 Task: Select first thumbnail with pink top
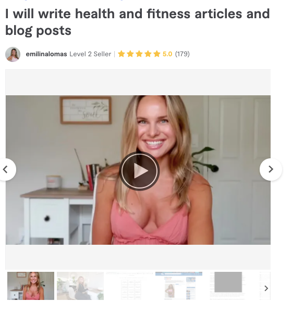(31, 286)
